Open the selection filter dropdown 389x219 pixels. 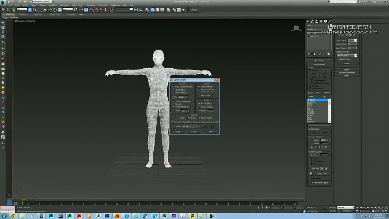pos(22,9)
